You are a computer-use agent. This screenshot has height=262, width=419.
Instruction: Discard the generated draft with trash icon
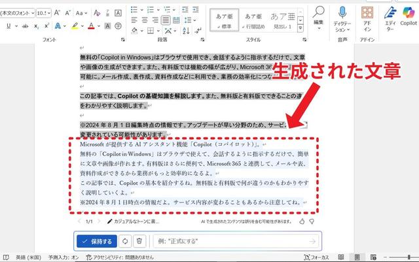[140, 242]
